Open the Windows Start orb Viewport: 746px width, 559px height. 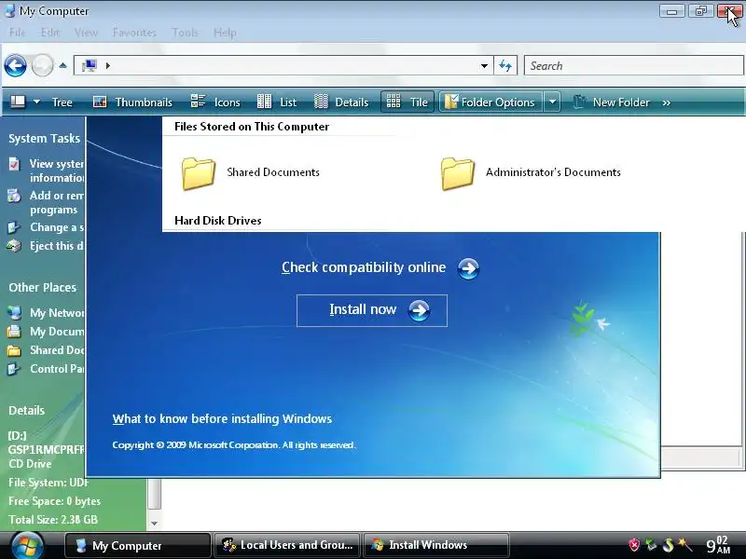point(28,545)
